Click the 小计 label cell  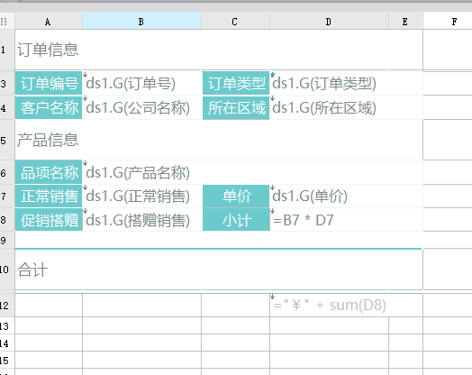[x=236, y=220]
